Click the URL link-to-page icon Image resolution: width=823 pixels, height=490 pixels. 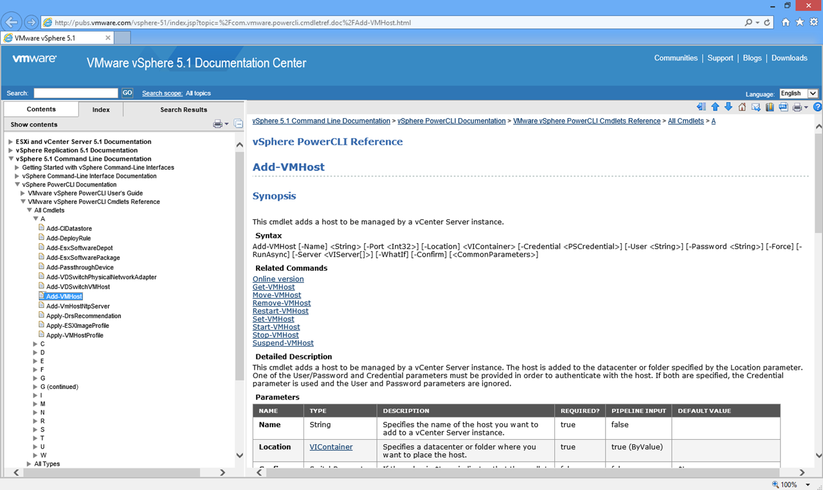tap(783, 107)
